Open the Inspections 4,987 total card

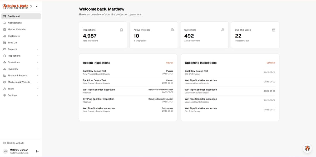click(x=103, y=35)
